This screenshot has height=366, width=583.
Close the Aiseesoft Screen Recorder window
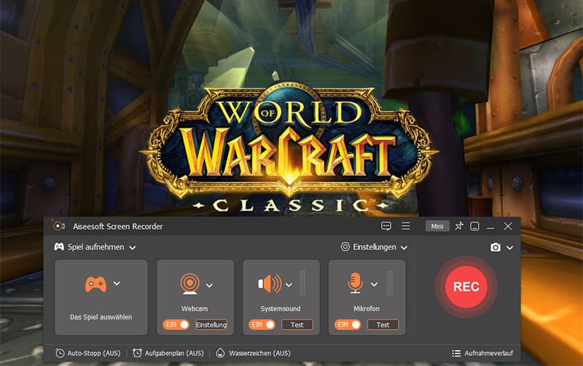coord(508,226)
